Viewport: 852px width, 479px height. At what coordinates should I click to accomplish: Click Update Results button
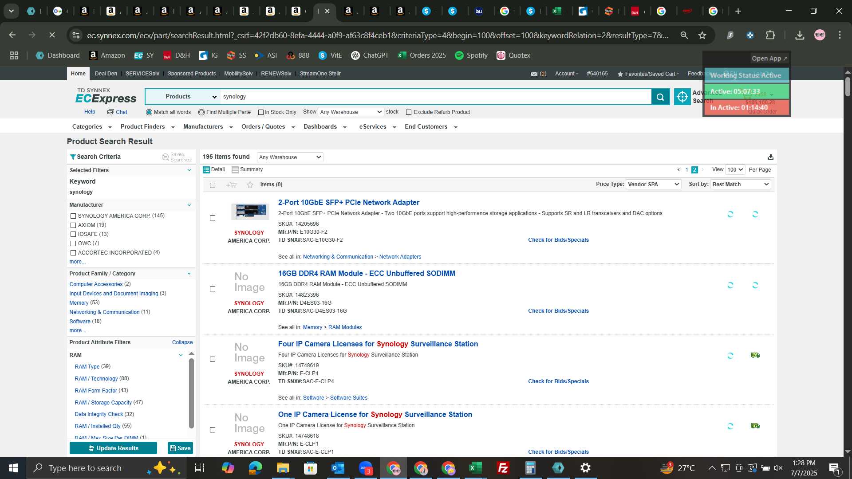[x=113, y=448]
